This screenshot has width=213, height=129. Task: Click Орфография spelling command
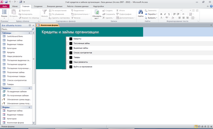[x=124, y=14]
